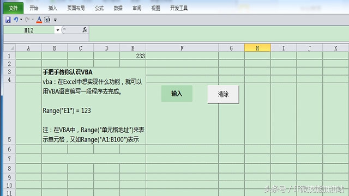Select column I header
The image size is (349, 196).
point(284,48)
